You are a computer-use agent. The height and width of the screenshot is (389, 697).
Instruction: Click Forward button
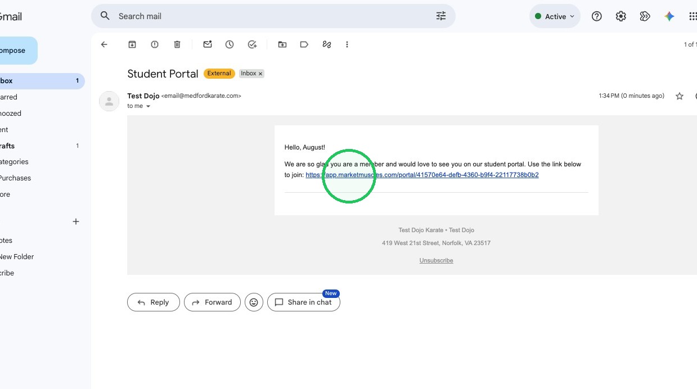[x=212, y=302]
